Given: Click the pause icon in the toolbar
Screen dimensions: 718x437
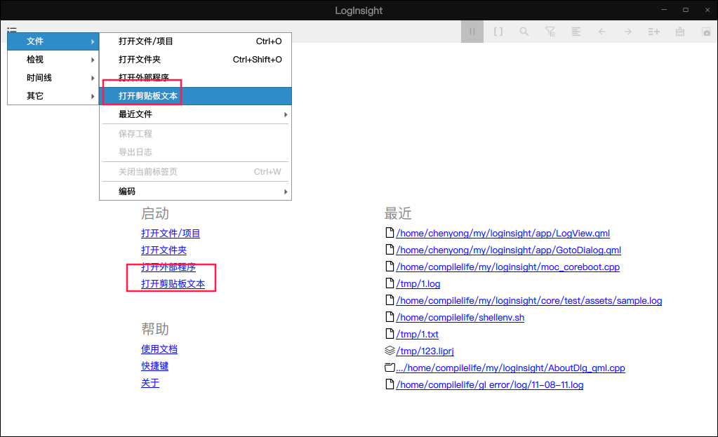Looking at the screenshot, I should point(472,32).
